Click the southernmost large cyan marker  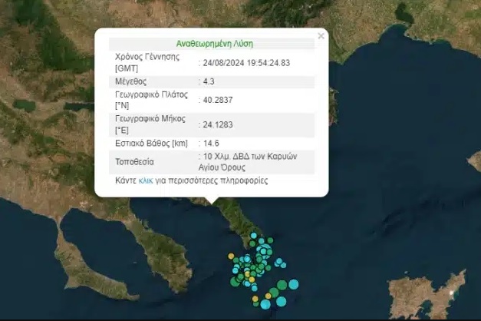click(265, 304)
